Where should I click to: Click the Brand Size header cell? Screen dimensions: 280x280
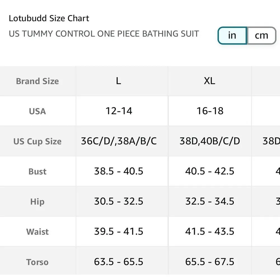point(37,81)
